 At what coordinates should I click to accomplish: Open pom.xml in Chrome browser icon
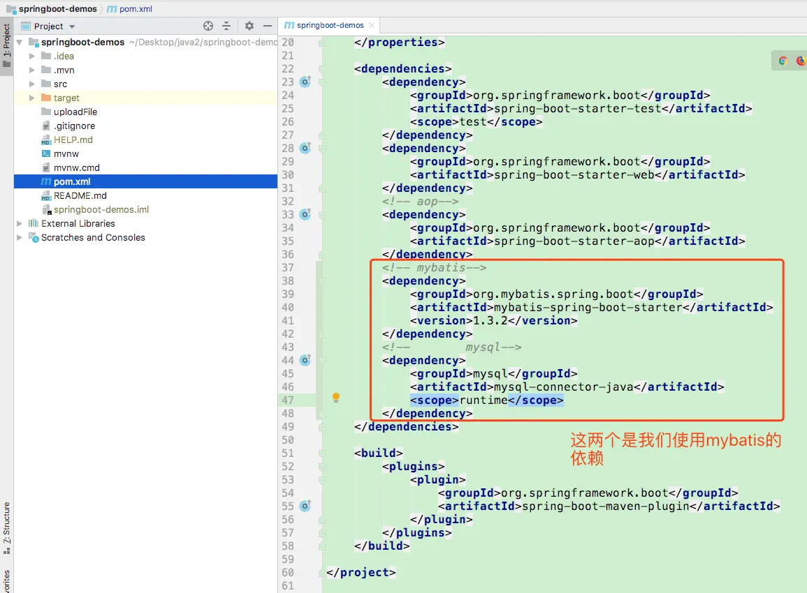(x=783, y=61)
